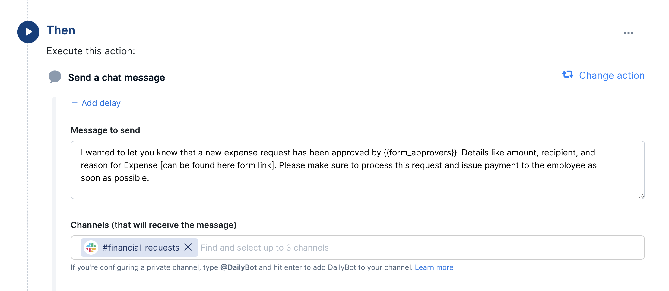Click the Add delay link
The height and width of the screenshot is (291, 669).
(101, 103)
